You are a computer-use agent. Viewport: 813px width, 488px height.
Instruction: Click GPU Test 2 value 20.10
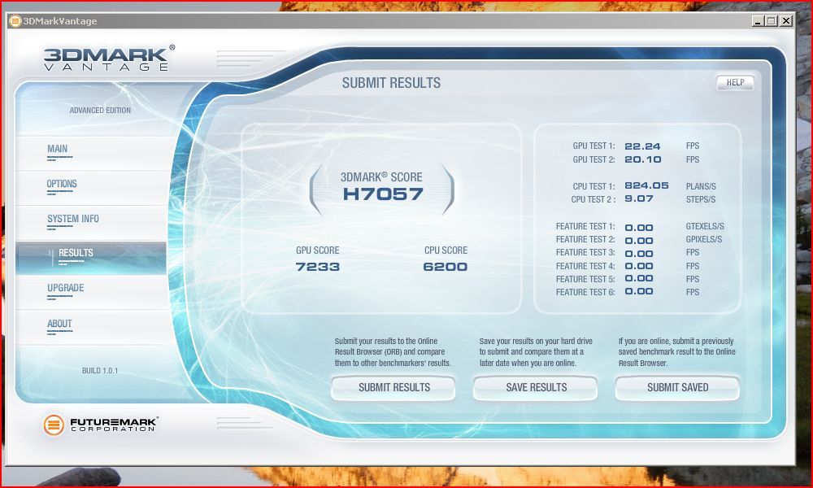643,159
